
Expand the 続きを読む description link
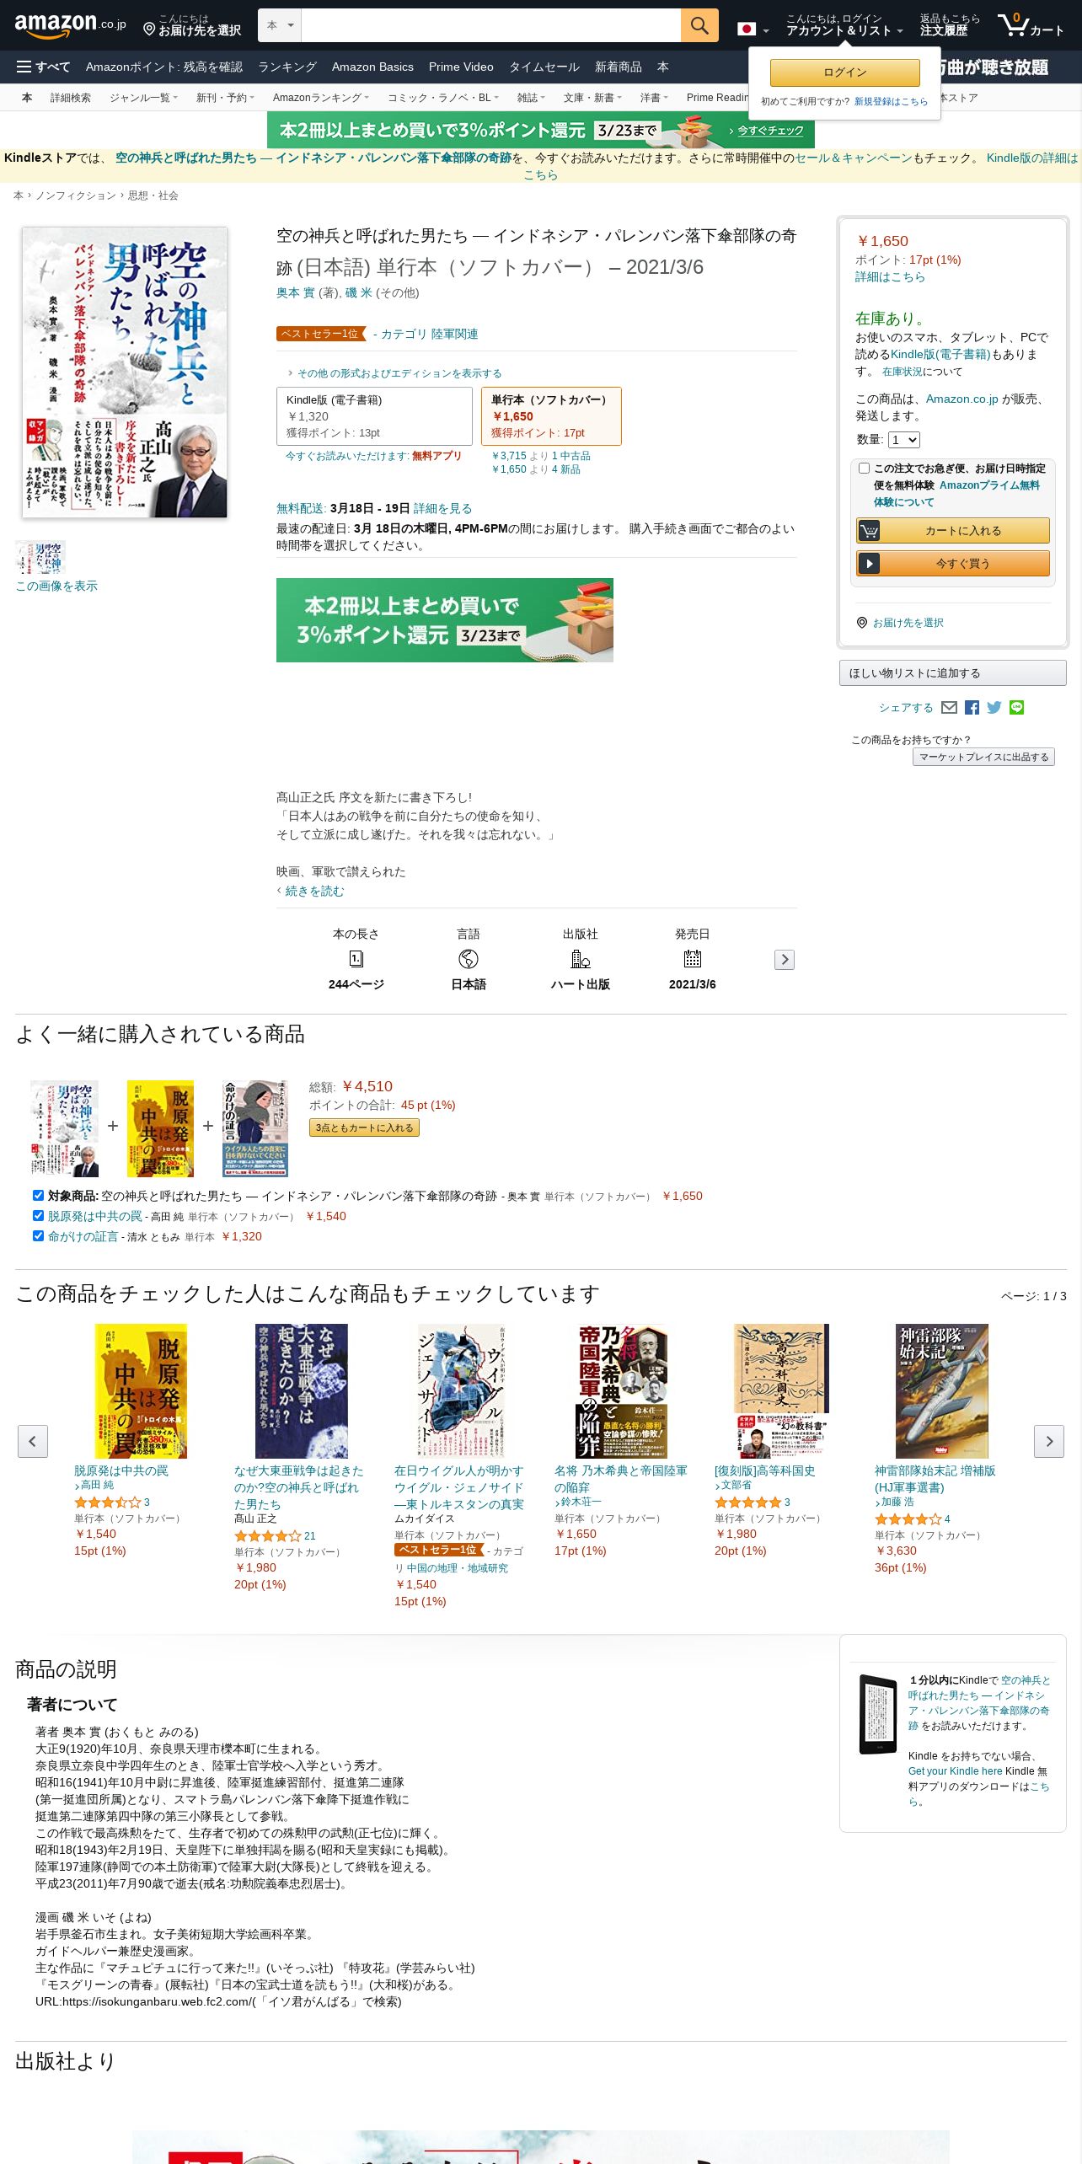[314, 892]
